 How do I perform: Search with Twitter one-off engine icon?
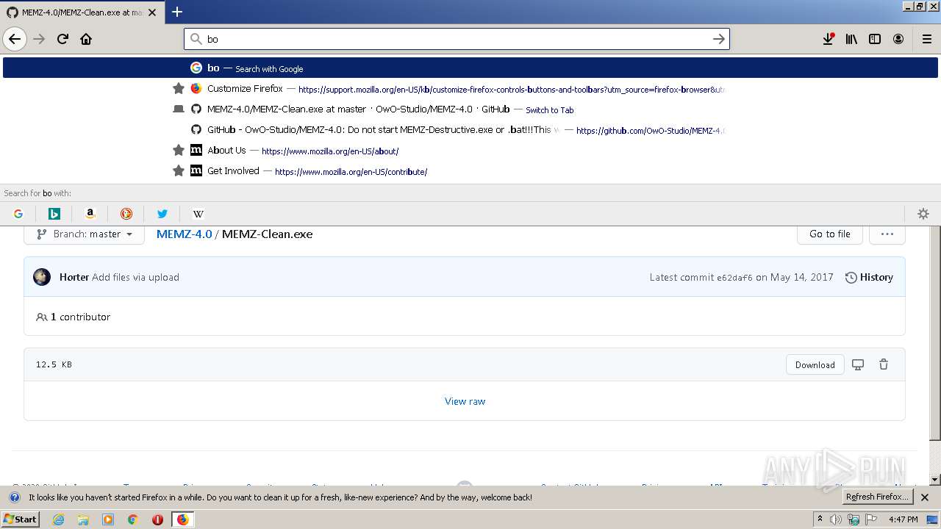(162, 214)
